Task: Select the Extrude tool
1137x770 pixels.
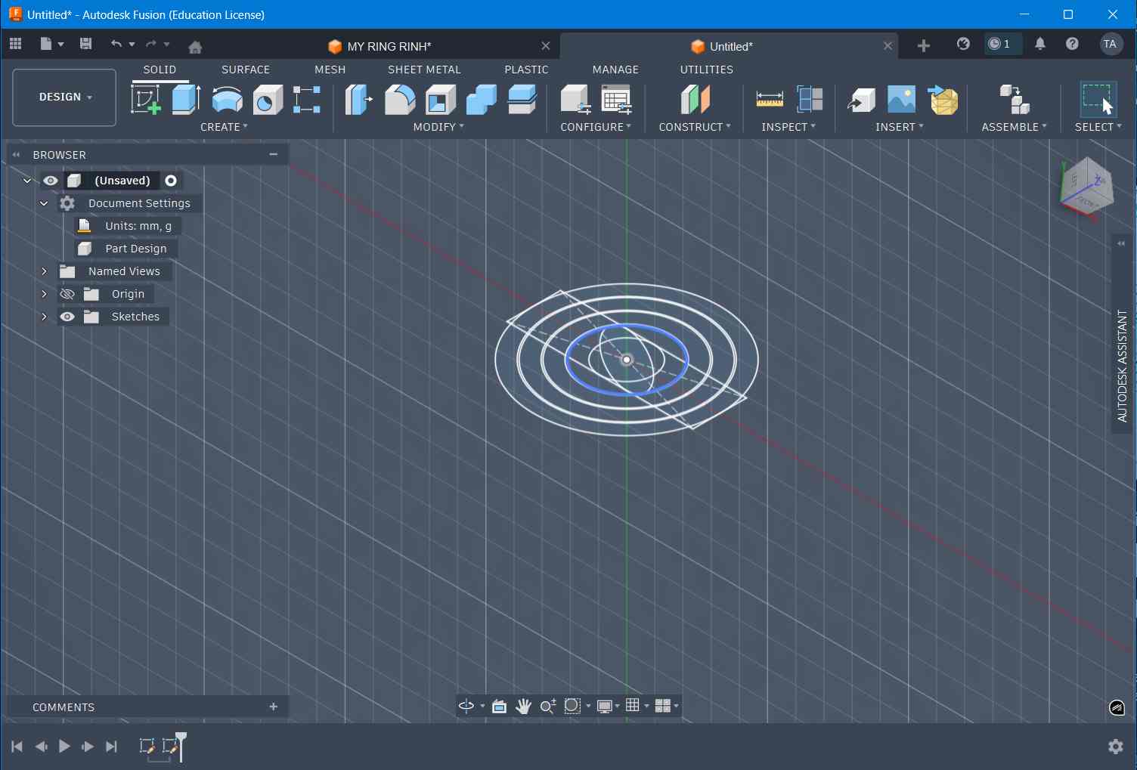Action: coord(186,99)
